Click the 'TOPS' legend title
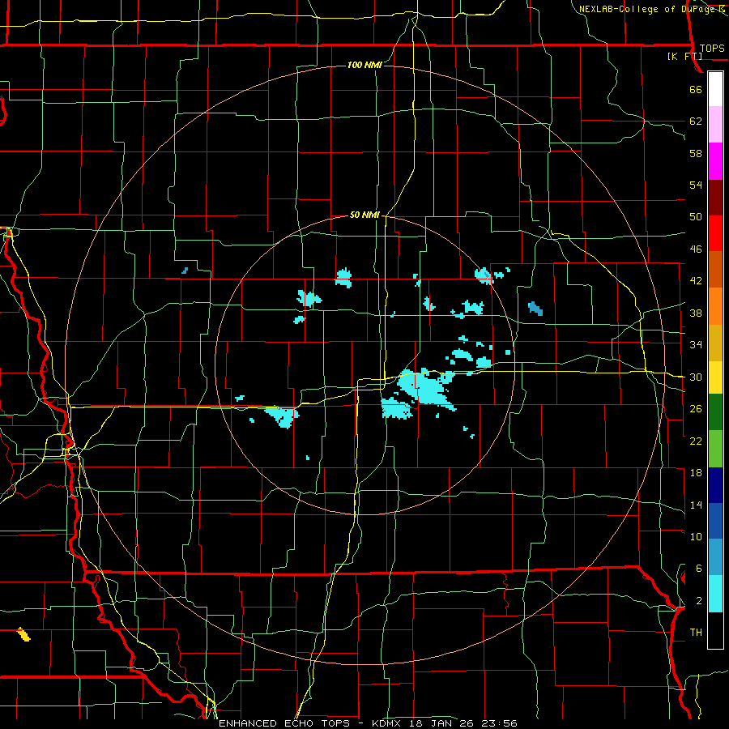 point(712,49)
